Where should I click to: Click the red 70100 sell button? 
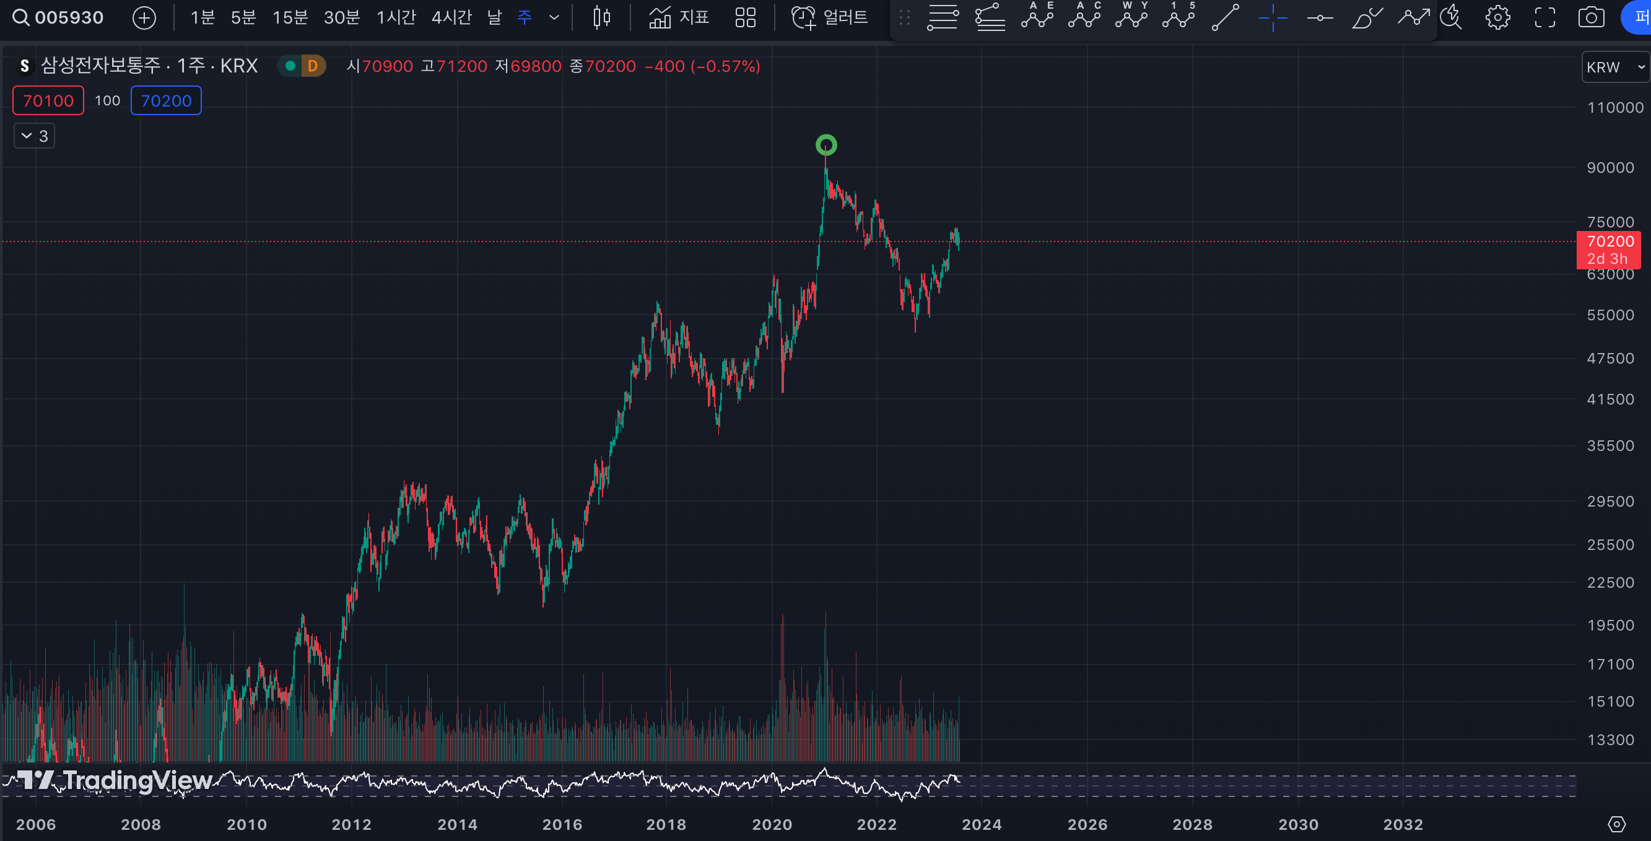pyautogui.click(x=48, y=101)
